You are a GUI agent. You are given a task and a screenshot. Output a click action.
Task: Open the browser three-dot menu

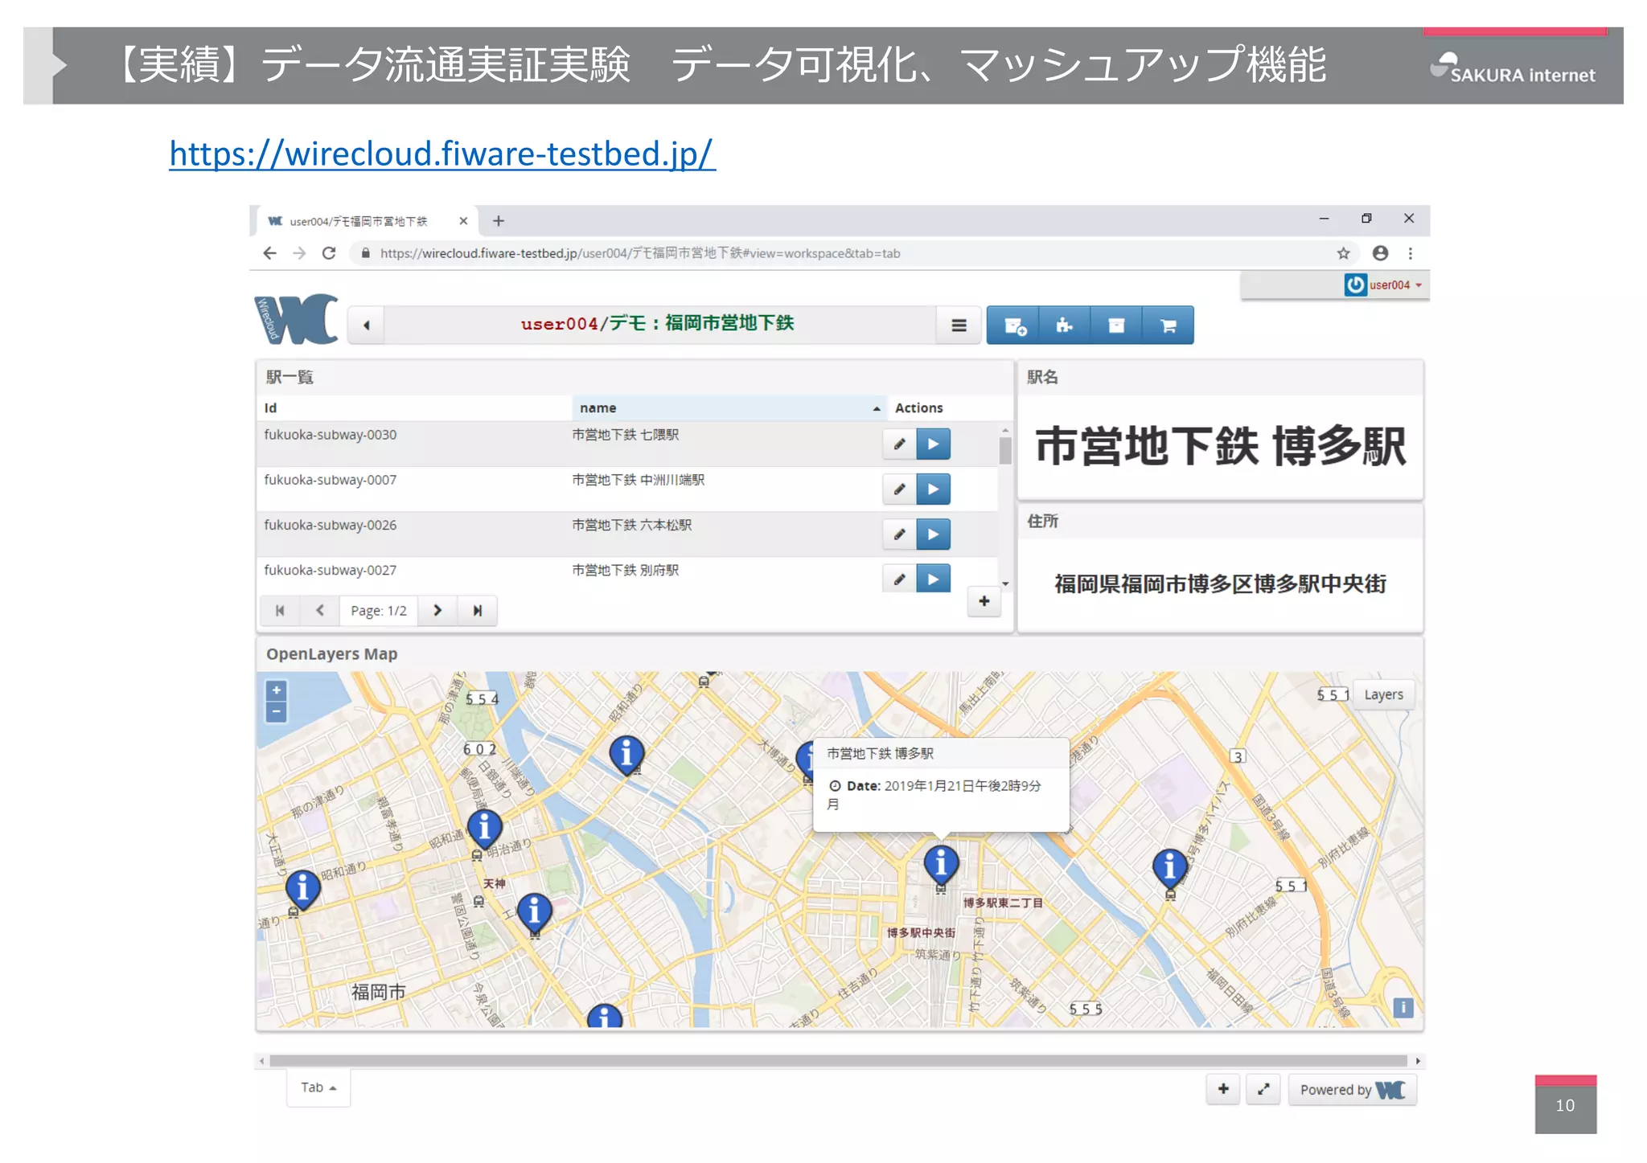pos(1411,253)
